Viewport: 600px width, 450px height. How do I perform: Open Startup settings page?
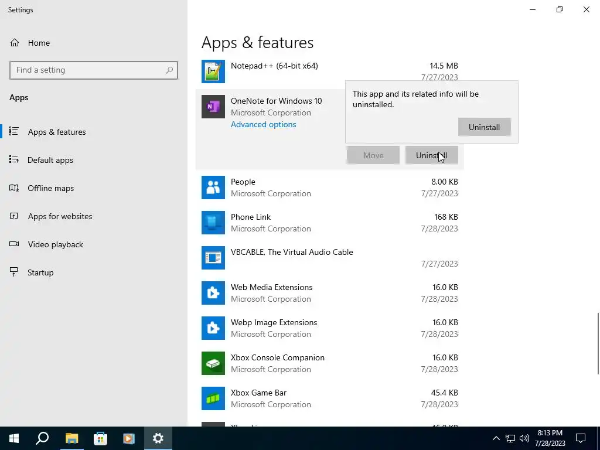(x=93, y=272)
